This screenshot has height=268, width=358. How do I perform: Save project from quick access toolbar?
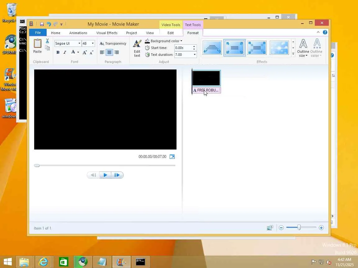click(42, 24)
